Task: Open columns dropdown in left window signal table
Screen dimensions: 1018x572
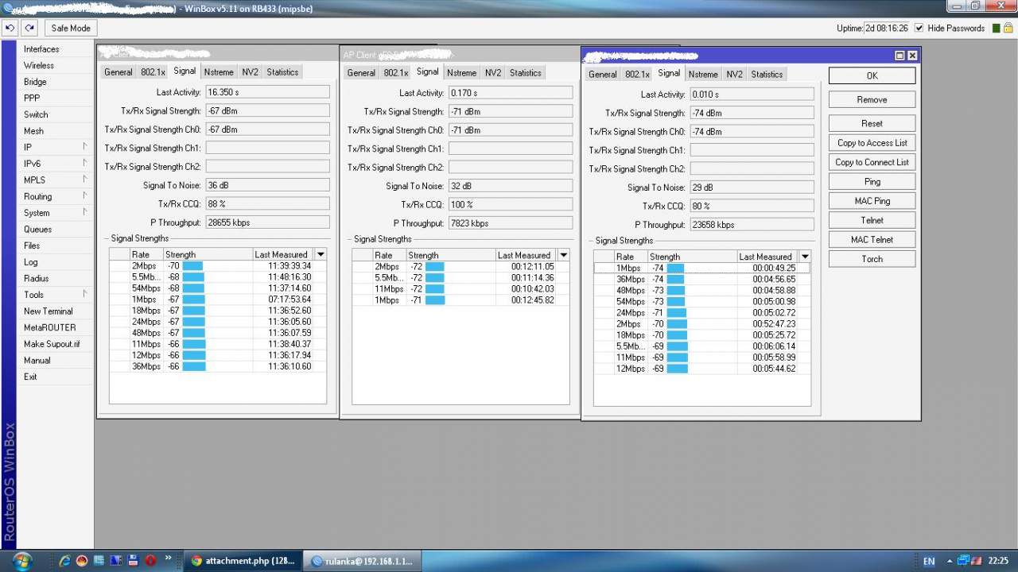Action: [321, 254]
